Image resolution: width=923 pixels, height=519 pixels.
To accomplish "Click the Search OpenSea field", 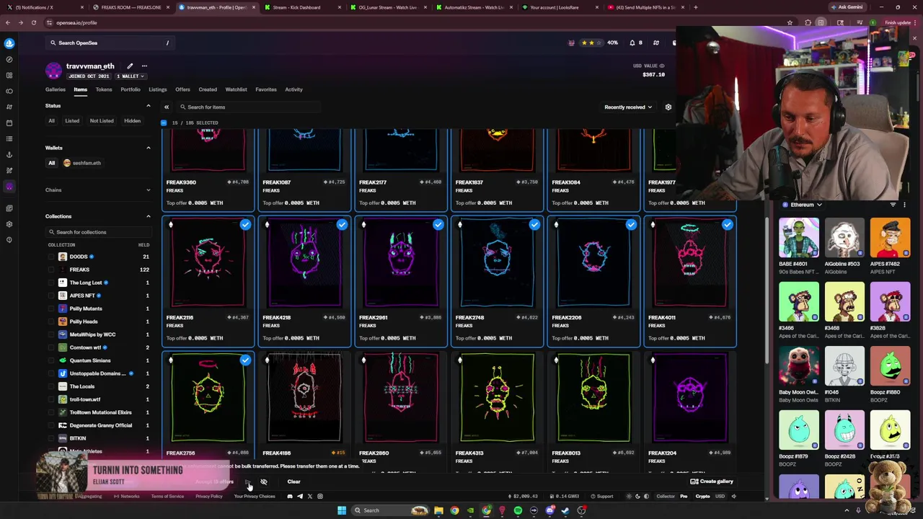I will point(110,43).
